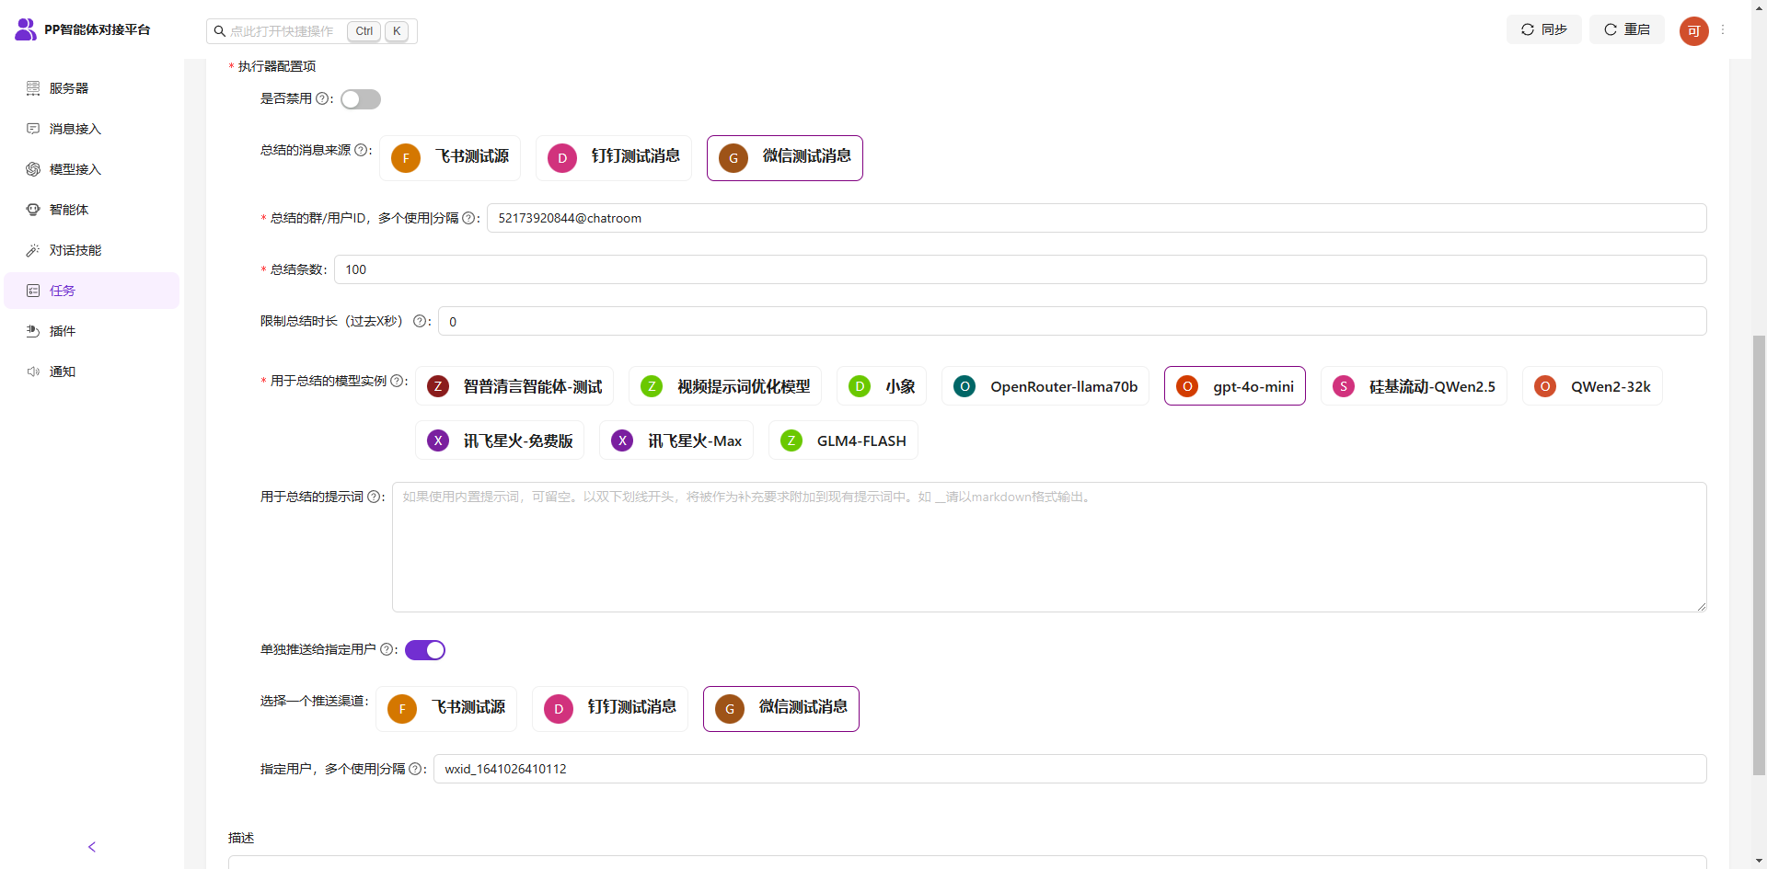Image resolution: width=1767 pixels, height=869 pixels.
Task: Click the page vertical scrollbar
Action: click(1759, 556)
